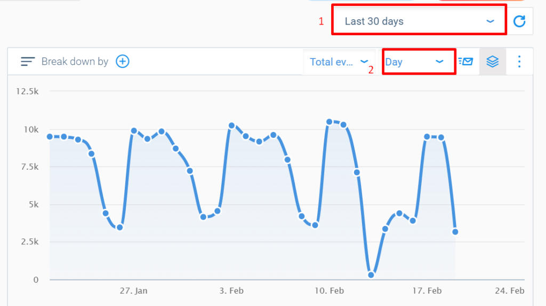Click the 10. Feb axis label
Screen dimensions: 546x306
tap(329, 291)
